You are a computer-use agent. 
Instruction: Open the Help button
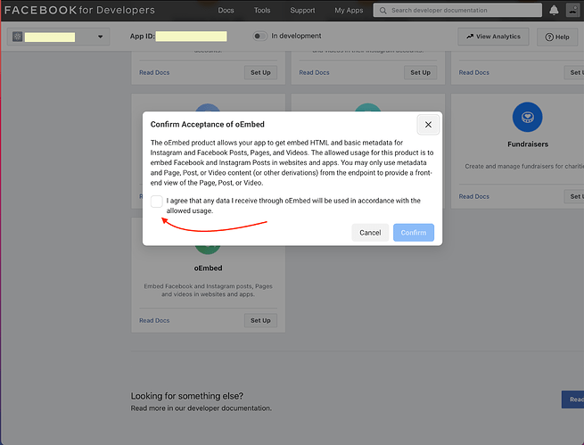click(557, 37)
